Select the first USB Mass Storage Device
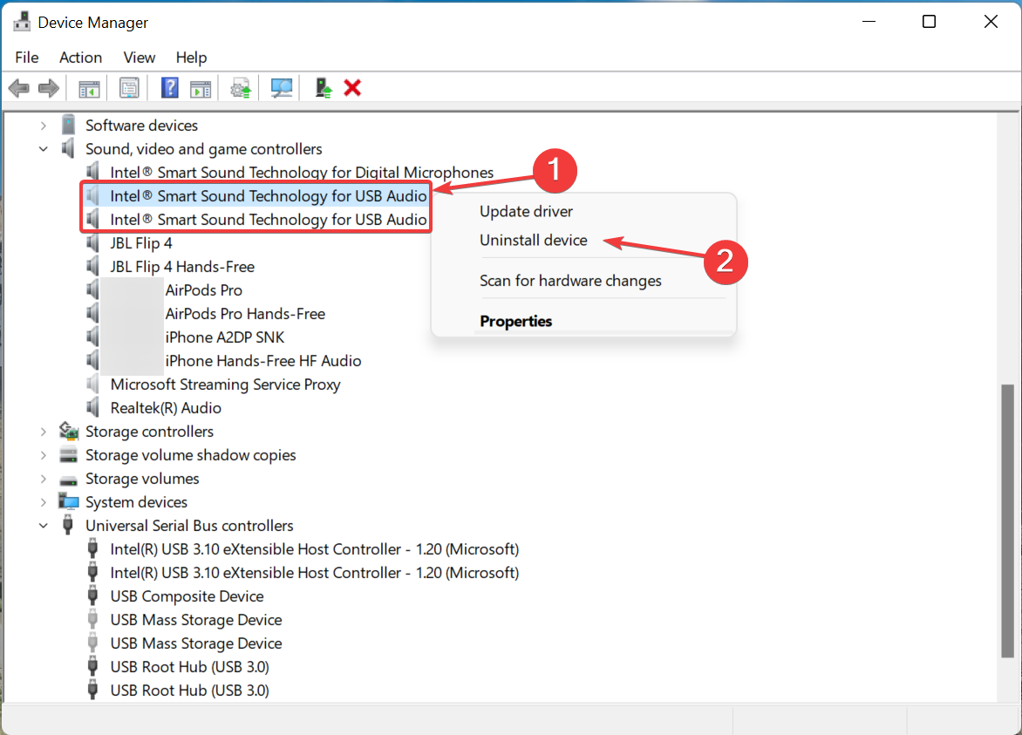This screenshot has width=1022, height=735. point(195,620)
